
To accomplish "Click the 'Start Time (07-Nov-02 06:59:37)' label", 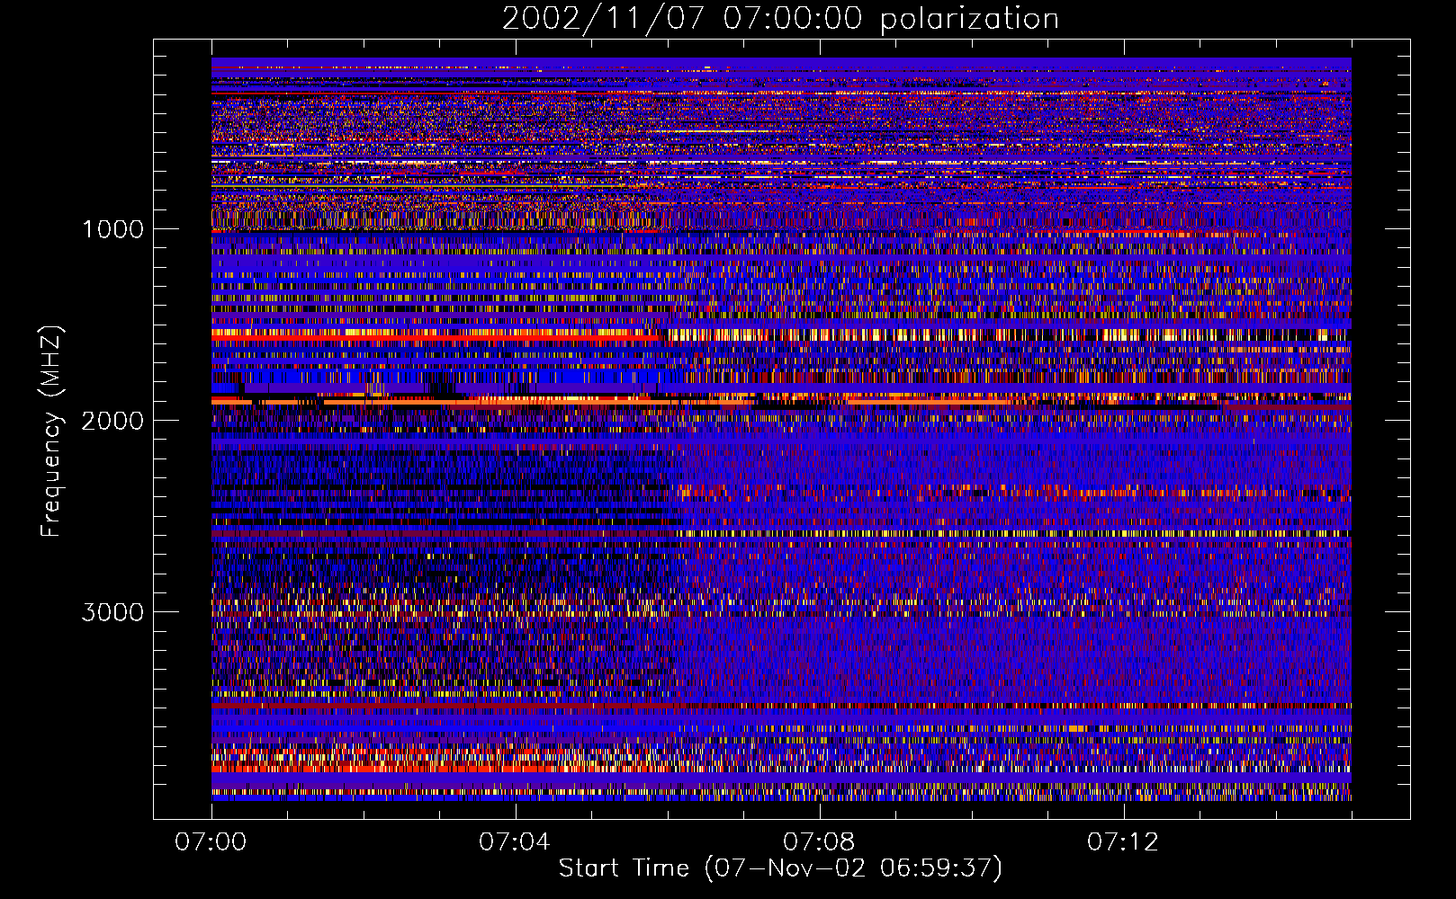I will pyautogui.click(x=780, y=868).
